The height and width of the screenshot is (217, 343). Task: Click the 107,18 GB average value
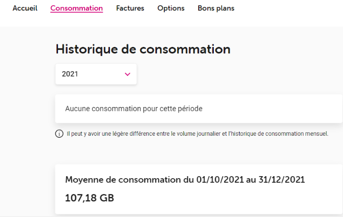pyautogui.click(x=90, y=198)
